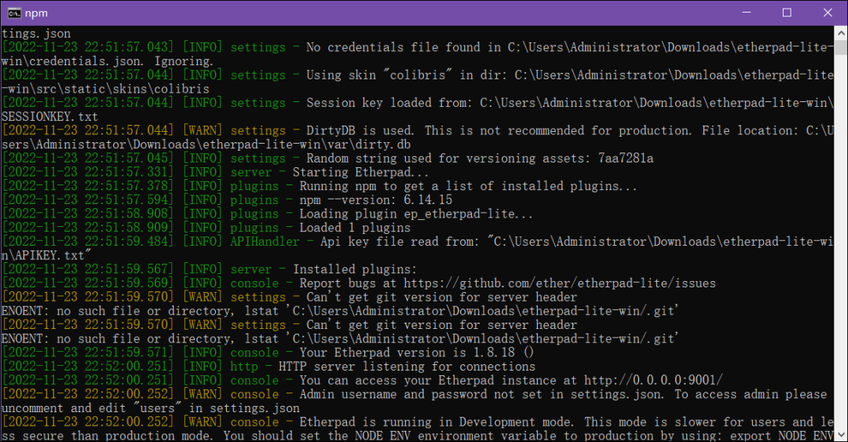Click the 'win\credentials.json. Ignoring.' line
Screen dimensions: 848x442
107,61
